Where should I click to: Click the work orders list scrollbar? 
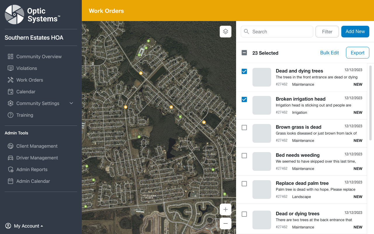tap(370, 99)
